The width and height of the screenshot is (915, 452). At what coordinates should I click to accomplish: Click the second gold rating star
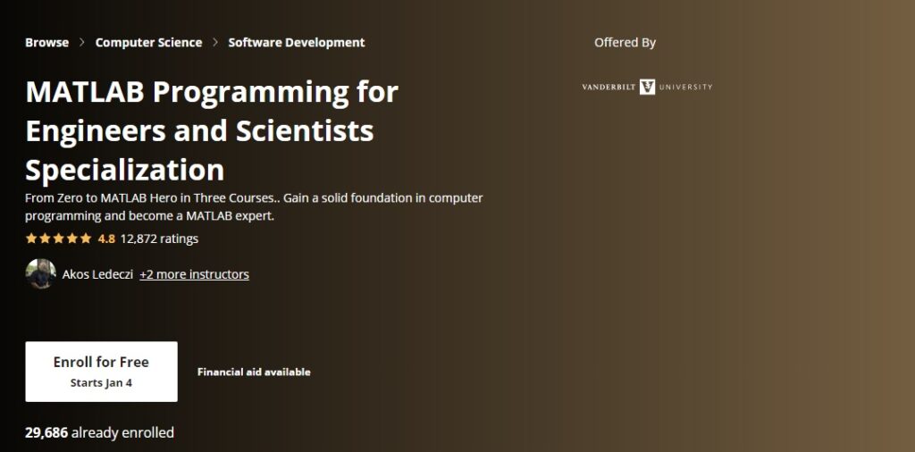(45, 239)
